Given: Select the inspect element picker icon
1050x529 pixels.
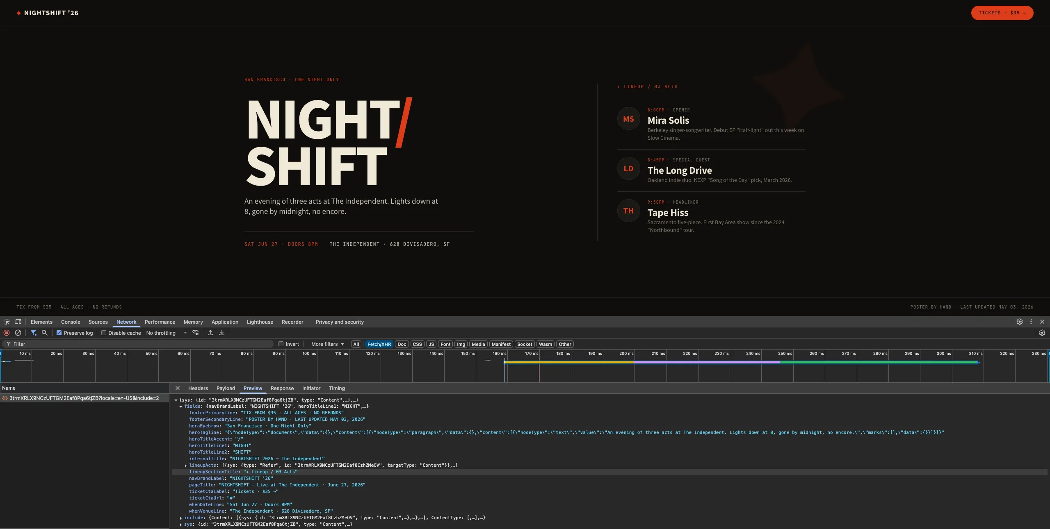Looking at the screenshot, I should [7, 322].
